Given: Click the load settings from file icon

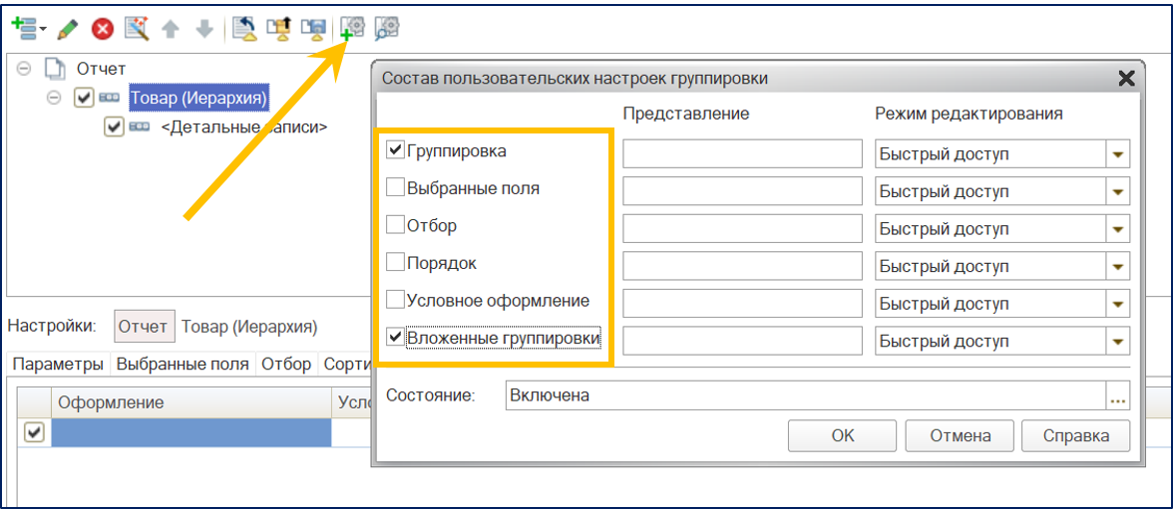Looking at the screenshot, I should click(x=278, y=29).
